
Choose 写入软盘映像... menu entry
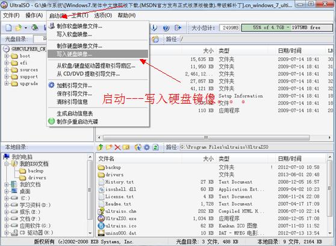click(98, 34)
